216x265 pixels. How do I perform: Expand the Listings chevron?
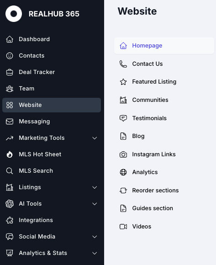click(95, 187)
